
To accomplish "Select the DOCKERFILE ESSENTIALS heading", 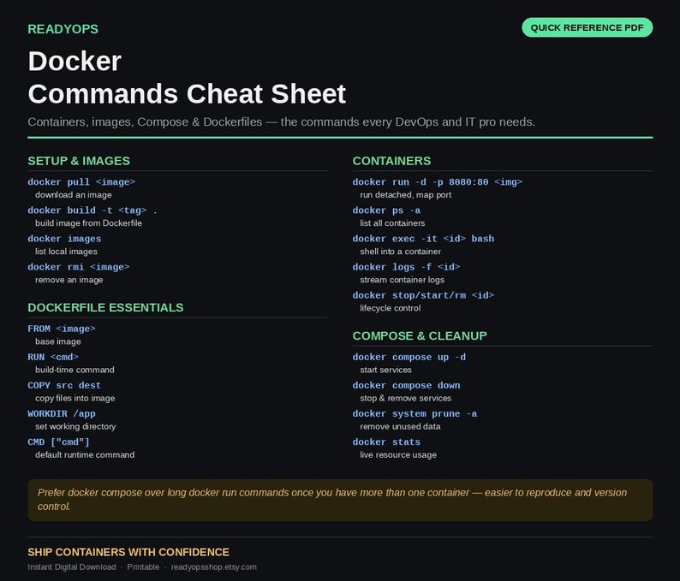I will click(105, 308).
